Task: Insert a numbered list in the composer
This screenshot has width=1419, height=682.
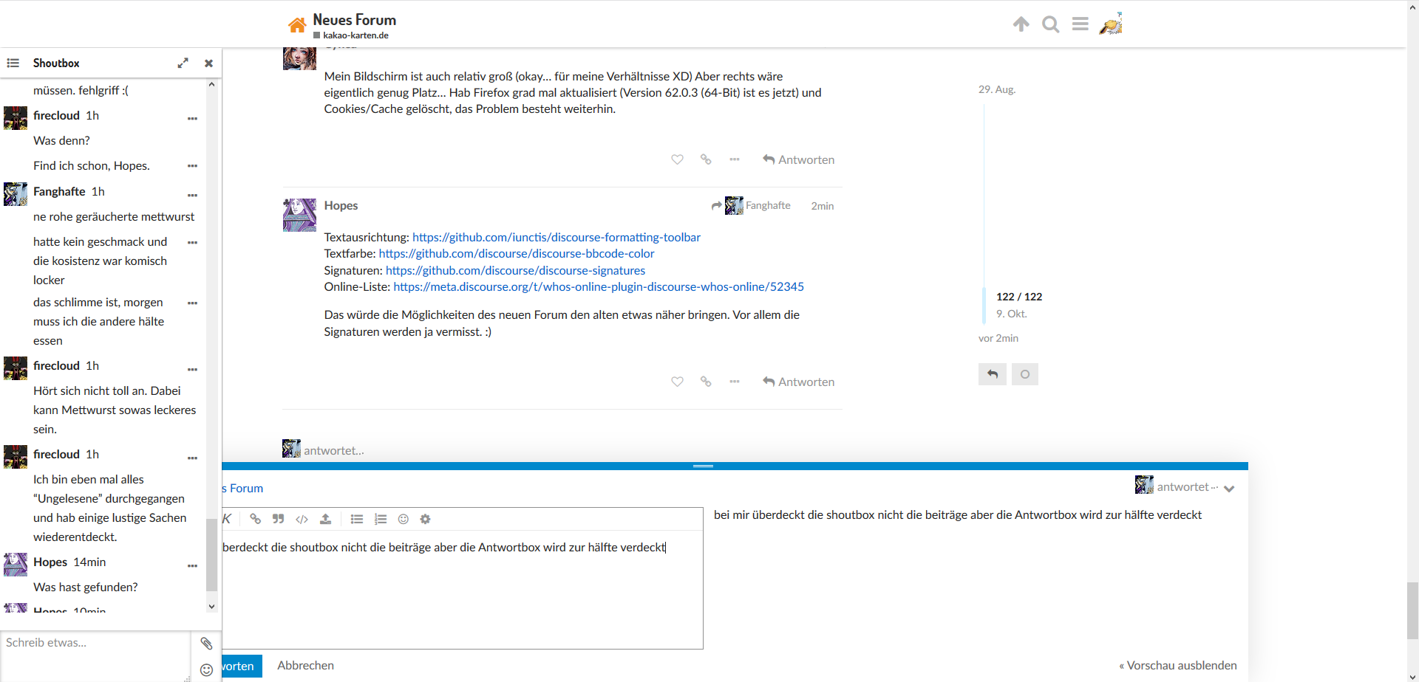Action: pyautogui.click(x=381, y=519)
